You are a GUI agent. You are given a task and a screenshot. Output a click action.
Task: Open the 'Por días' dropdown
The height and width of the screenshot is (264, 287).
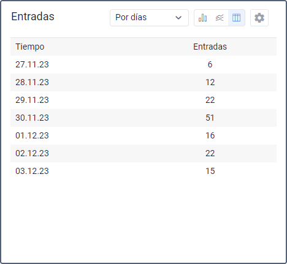click(x=149, y=18)
